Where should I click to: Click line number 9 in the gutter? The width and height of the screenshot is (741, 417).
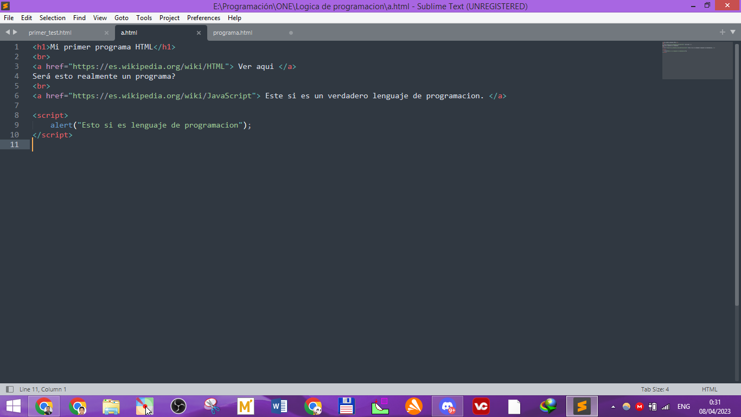(x=17, y=125)
